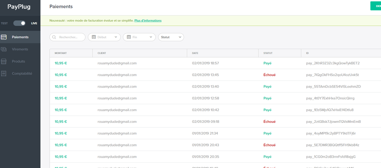Open payment dated 02/01/2019 13:45
Screen dimensions: 381x168
click(x=215, y=75)
